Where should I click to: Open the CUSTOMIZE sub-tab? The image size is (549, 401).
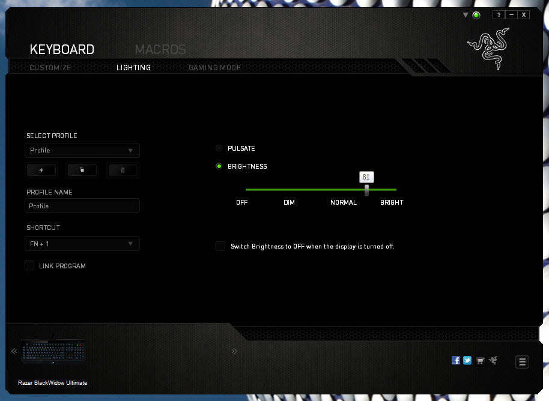[50, 67]
